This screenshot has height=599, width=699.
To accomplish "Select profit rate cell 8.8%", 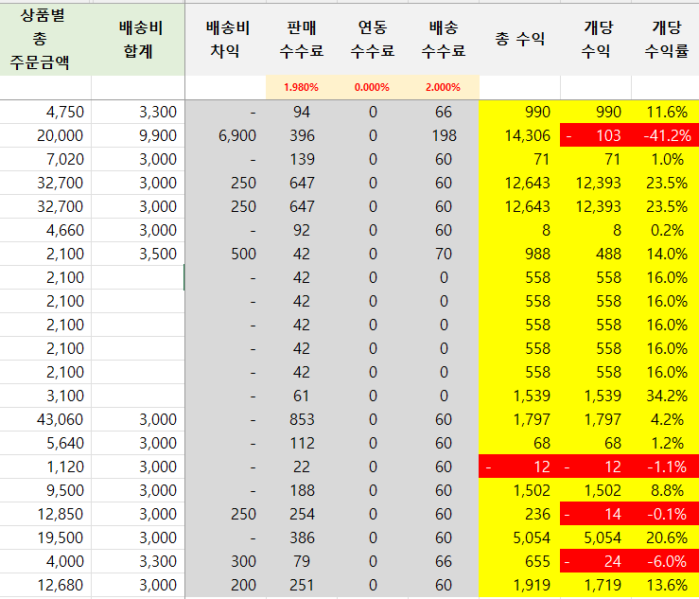I will (x=666, y=490).
